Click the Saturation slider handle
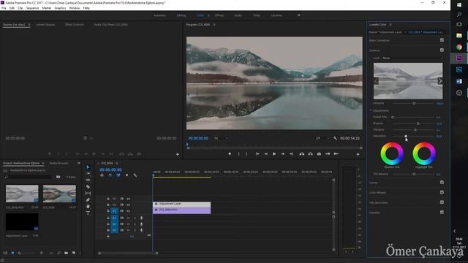This screenshot has height=263, width=468. tap(406, 137)
